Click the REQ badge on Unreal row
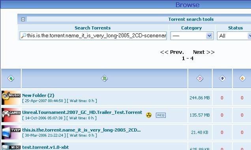Image resolution: width=251 pixels, height=150 pixels. (161, 115)
